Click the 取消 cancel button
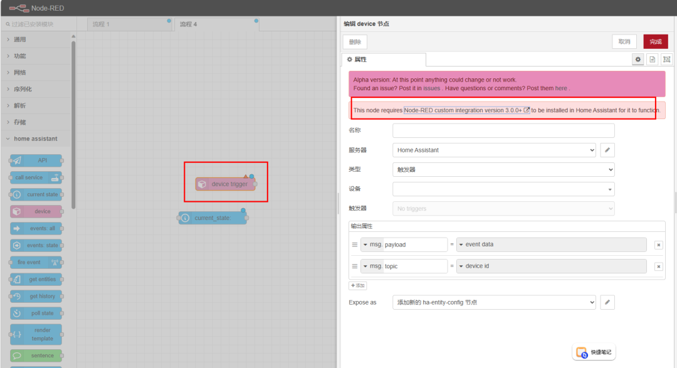 tap(624, 41)
